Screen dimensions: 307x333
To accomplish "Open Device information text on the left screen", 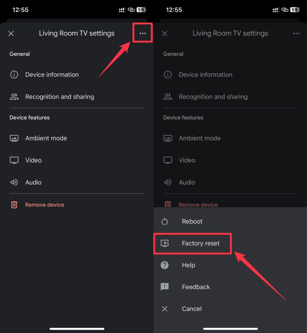I will (x=52, y=74).
